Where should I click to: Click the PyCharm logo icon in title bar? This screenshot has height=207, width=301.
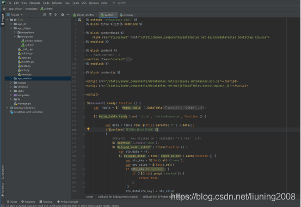tap(3, 3)
